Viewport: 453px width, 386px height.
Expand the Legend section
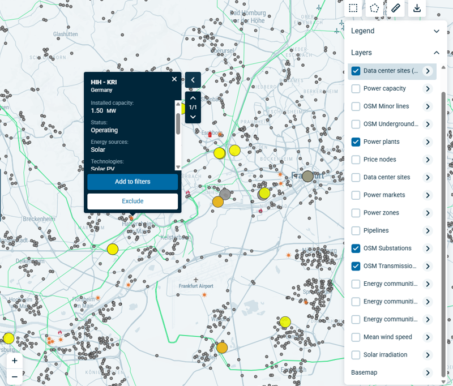pos(436,31)
